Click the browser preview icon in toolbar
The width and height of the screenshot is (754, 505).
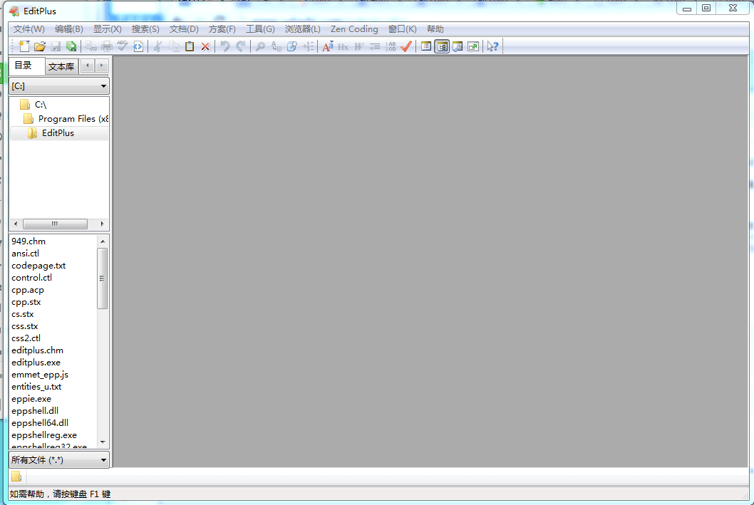coord(138,46)
